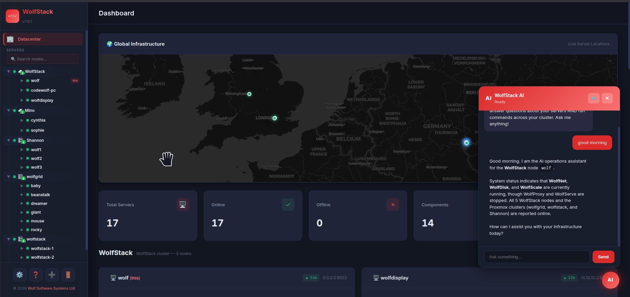This screenshot has height=297, width=630.
Task: Select the baby node
Action: pos(36,186)
